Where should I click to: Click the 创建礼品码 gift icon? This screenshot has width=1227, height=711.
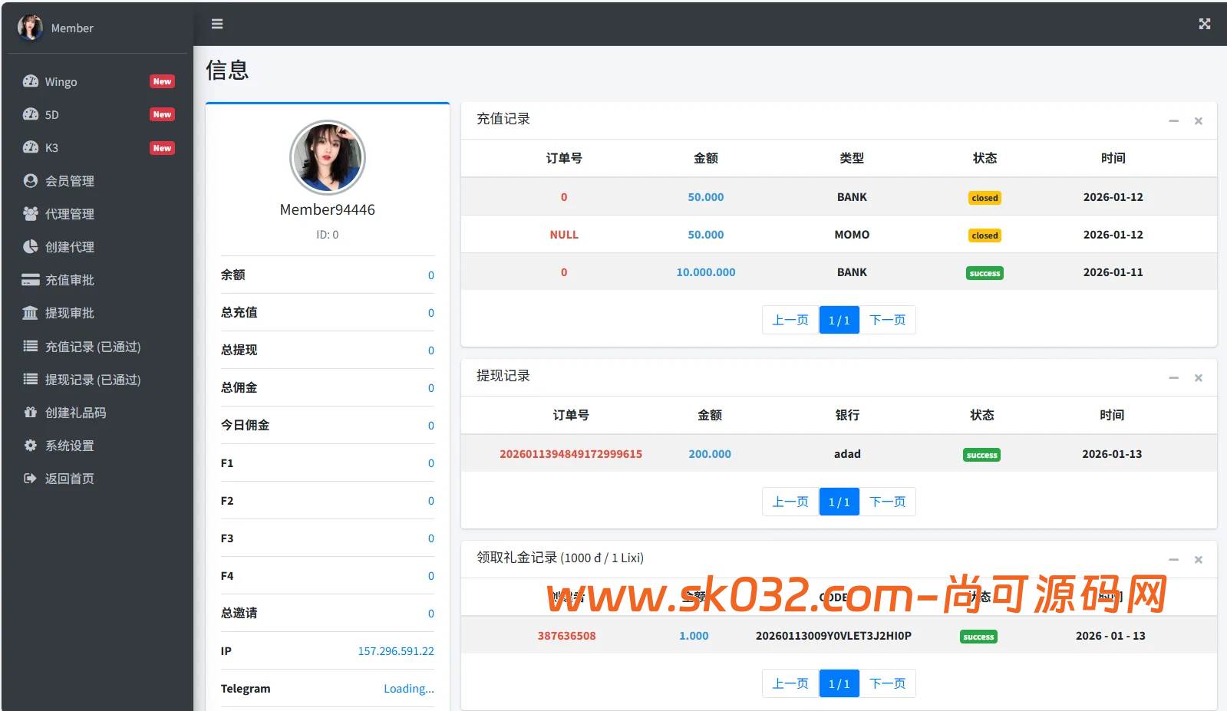point(31,412)
